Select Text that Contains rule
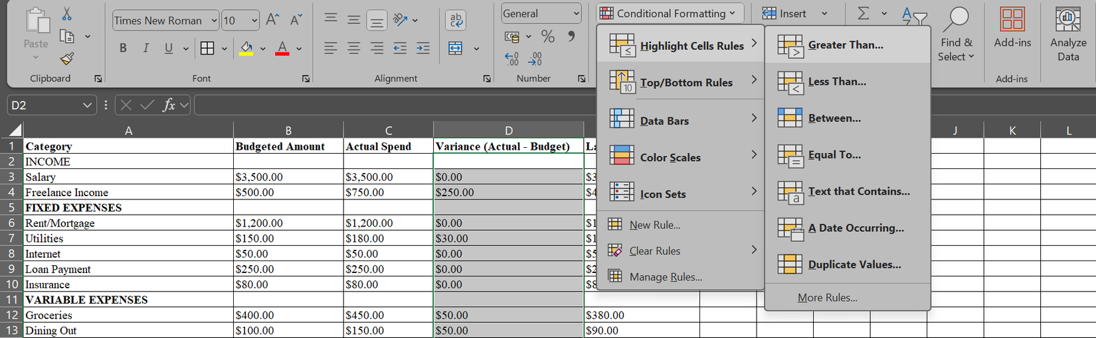 [848, 191]
